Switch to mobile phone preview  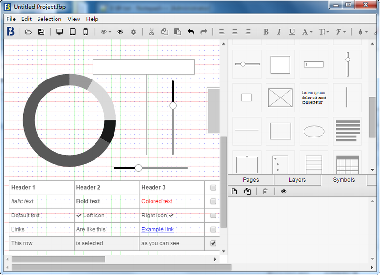tap(86, 32)
